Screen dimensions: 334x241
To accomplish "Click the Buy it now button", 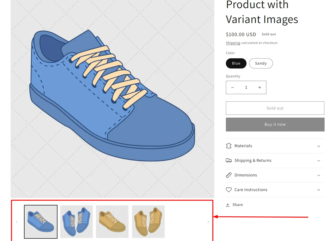I will pyautogui.click(x=275, y=124).
